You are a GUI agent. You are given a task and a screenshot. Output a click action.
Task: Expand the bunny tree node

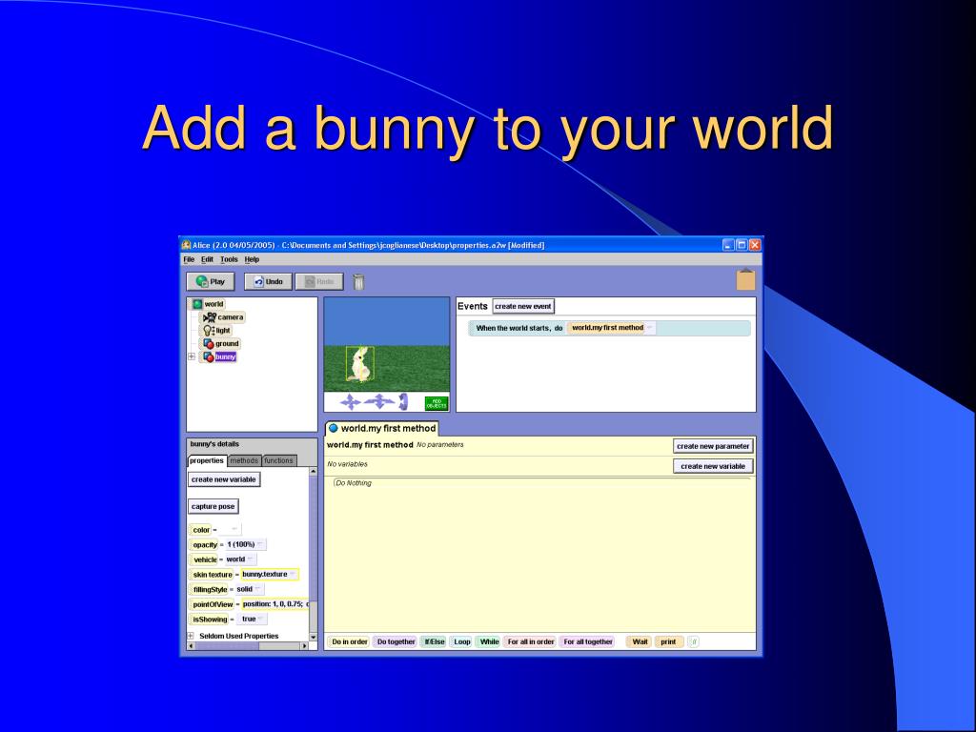point(191,356)
